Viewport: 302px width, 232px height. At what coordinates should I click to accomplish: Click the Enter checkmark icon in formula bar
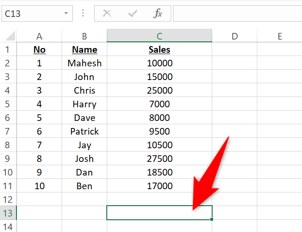click(133, 14)
